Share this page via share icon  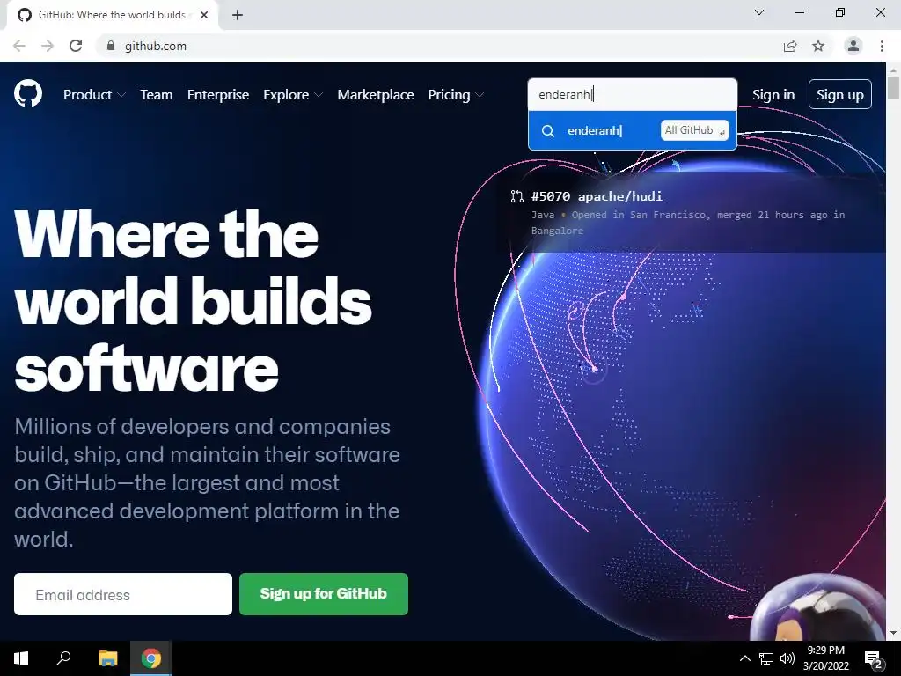(x=790, y=46)
